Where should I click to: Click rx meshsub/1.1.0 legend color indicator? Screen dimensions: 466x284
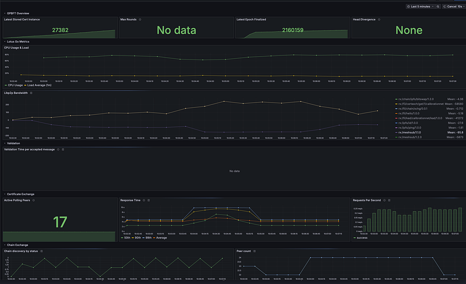point(396,132)
